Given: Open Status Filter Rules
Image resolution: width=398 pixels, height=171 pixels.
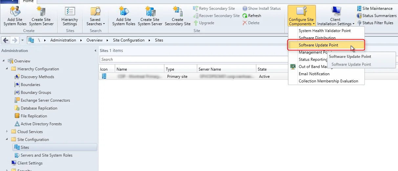Looking at the screenshot, I should tap(375, 23).
